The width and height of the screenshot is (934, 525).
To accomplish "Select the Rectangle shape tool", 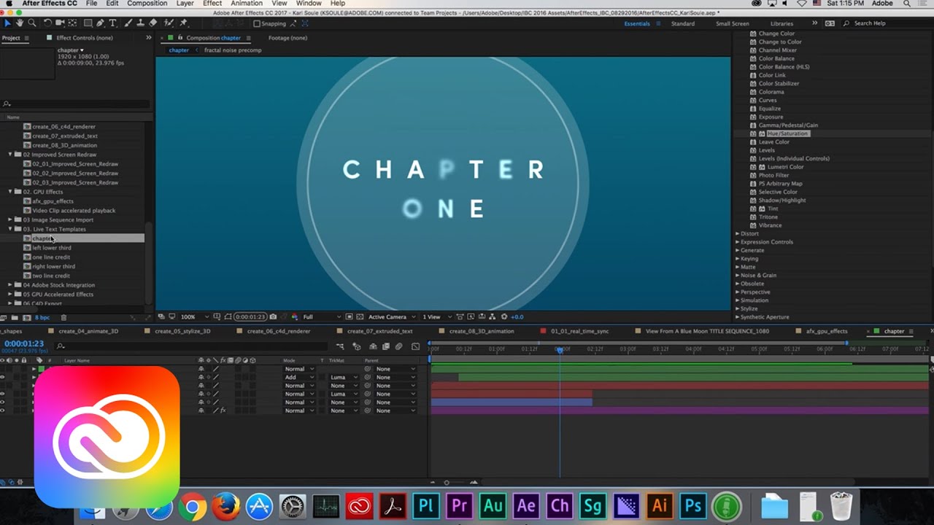I will [x=88, y=23].
